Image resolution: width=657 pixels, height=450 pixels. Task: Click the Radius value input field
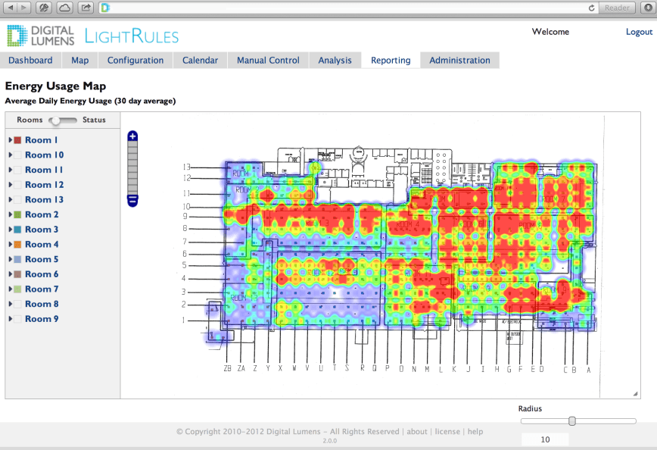pyautogui.click(x=544, y=439)
